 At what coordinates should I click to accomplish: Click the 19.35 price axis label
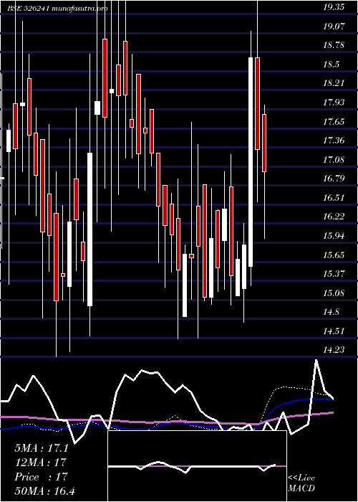[x=334, y=7]
